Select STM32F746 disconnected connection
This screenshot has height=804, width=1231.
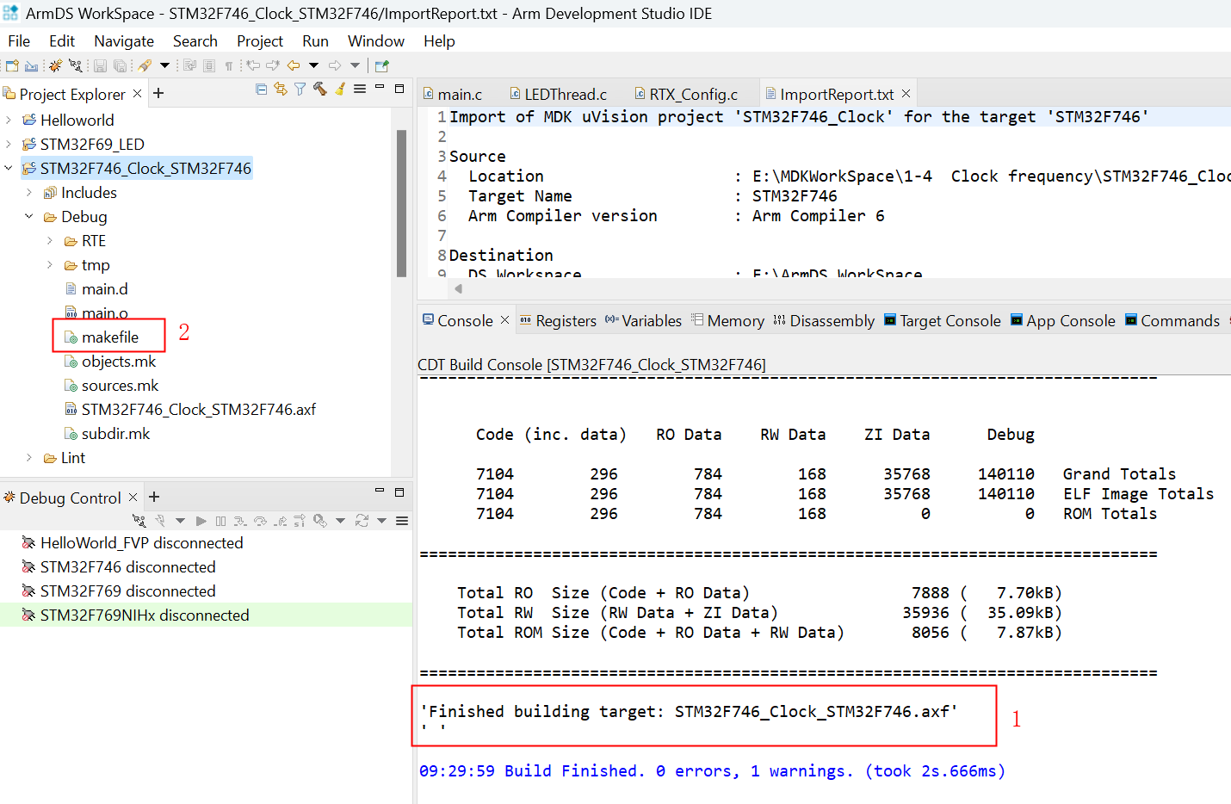click(x=127, y=567)
